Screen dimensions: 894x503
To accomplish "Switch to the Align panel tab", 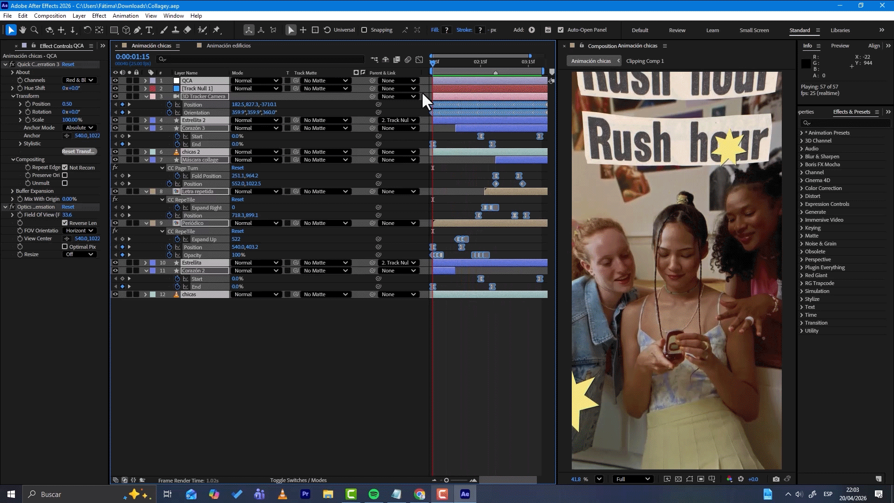I will 874,46.
